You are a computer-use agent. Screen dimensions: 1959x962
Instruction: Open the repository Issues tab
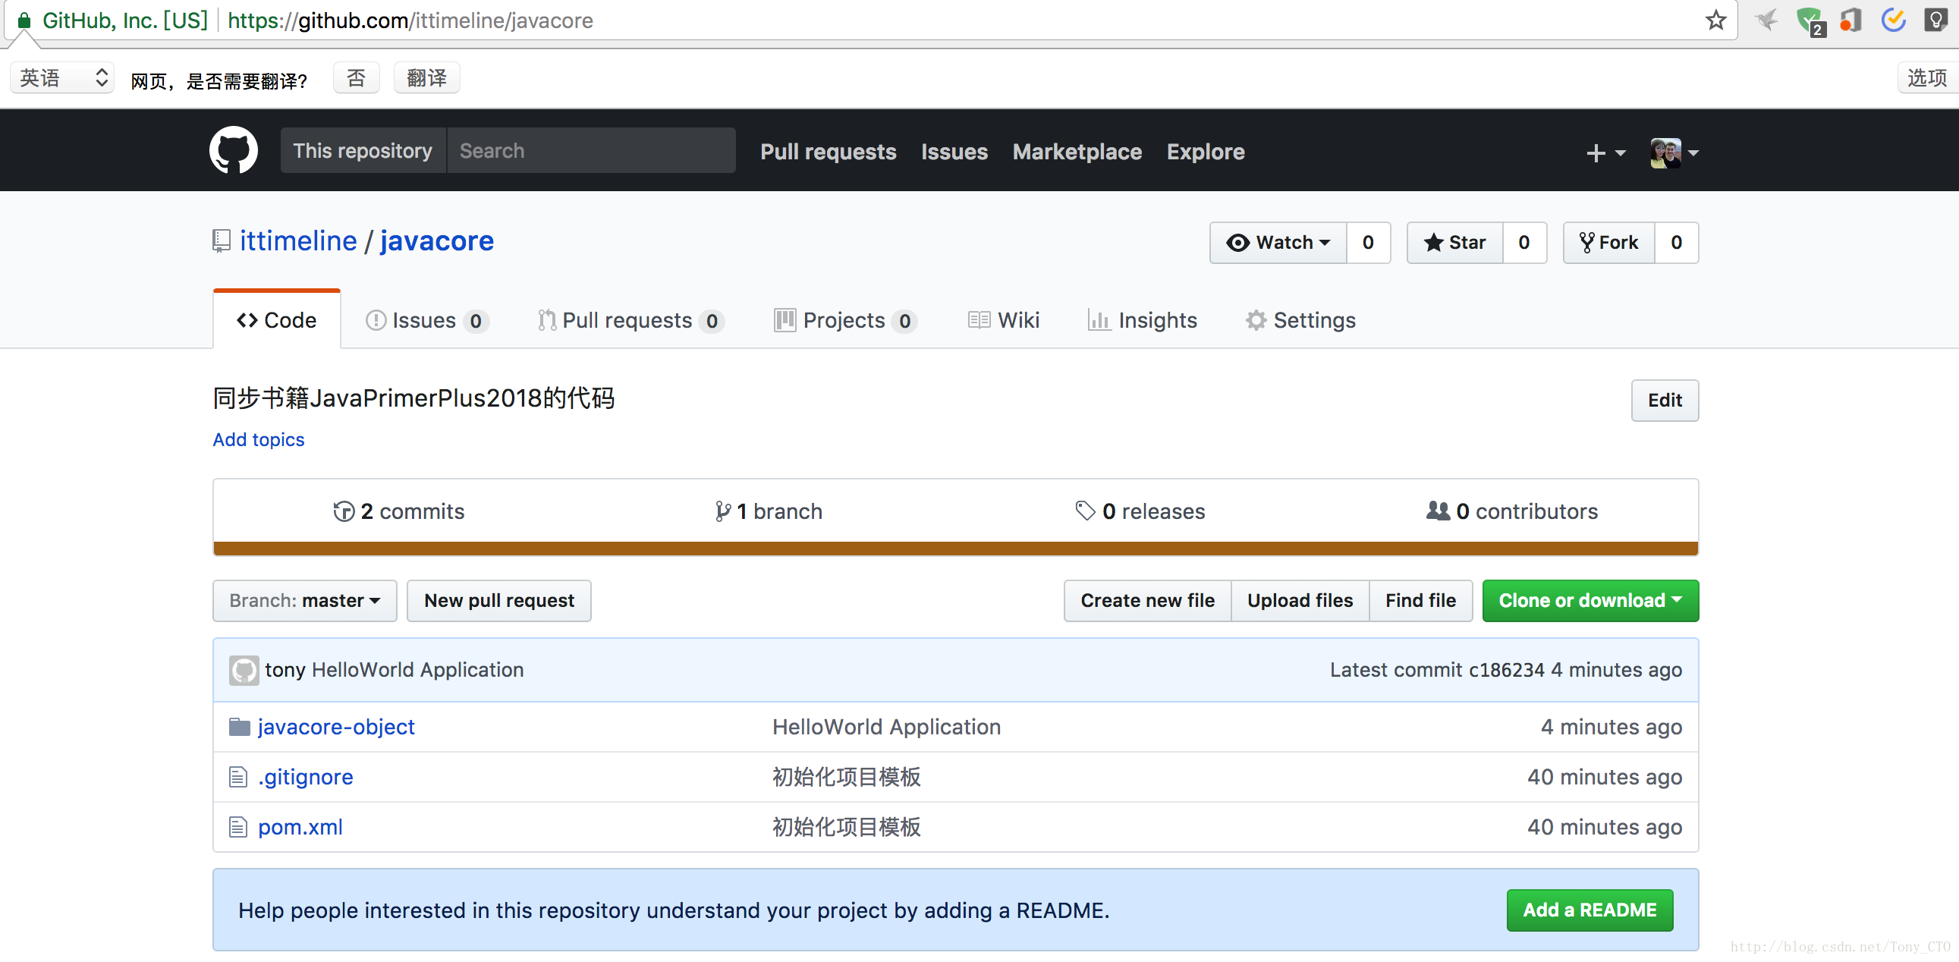click(426, 320)
